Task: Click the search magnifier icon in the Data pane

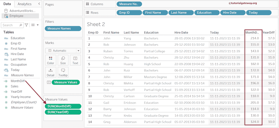Action: pos(21,25)
